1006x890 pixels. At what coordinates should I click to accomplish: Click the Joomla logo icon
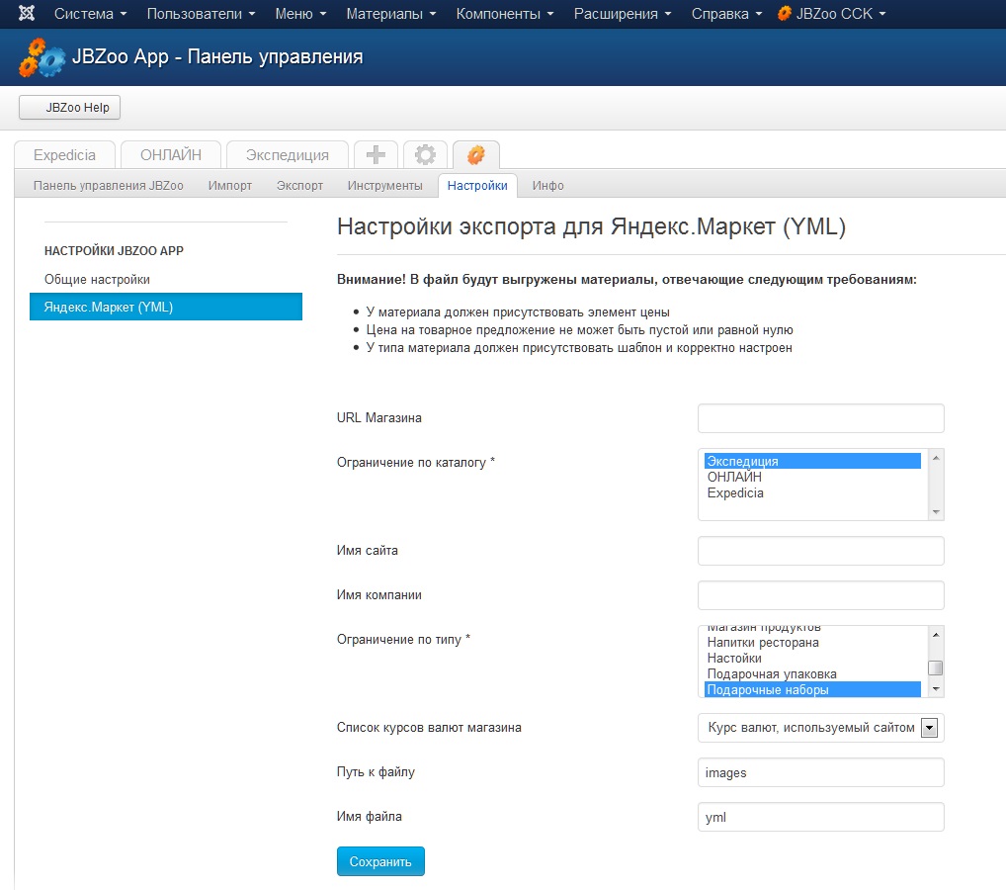27,13
